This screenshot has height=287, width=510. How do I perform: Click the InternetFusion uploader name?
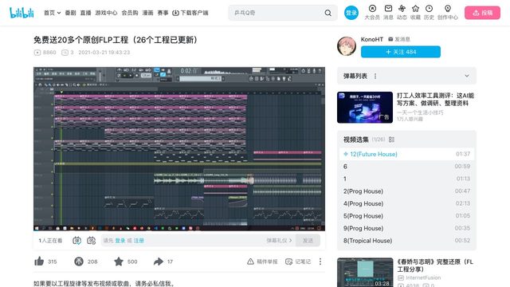point(423,277)
